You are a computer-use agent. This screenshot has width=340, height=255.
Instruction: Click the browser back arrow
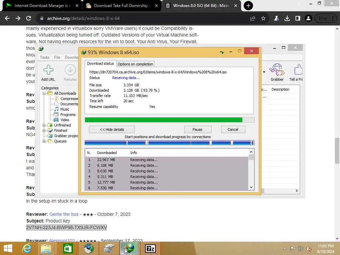click(7, 19)
